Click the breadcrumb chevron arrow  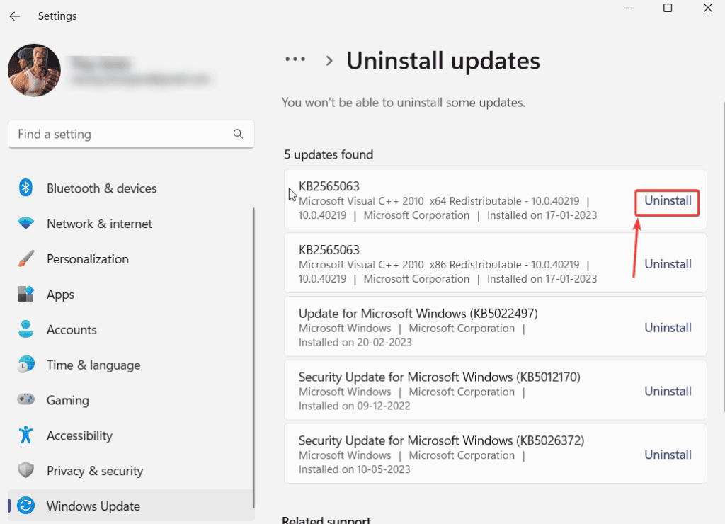[x=329, y=61]
